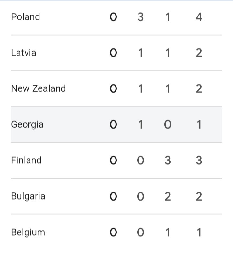The image size is (233, 259).
Task: Select the Finland country name
Action: tap(26, 160)
